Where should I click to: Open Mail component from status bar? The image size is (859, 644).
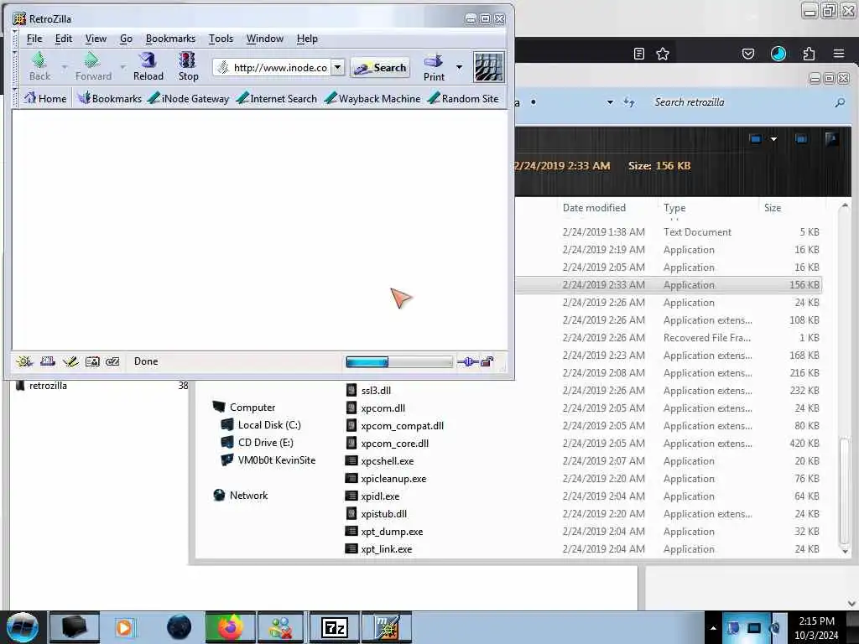48,361
